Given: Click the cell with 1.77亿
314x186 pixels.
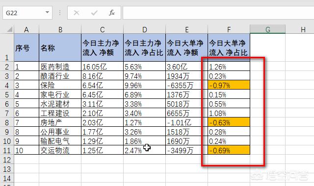Looking at the screenshot, I should coord(103,132).
